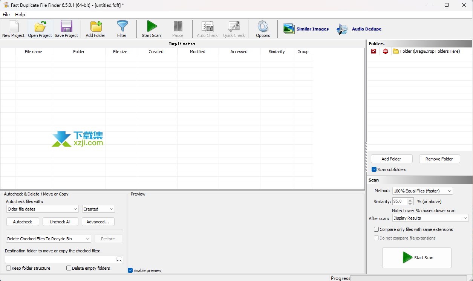473x281 pixels.
Task: Click the New Project toolbar icon
Action: [14, 27]
